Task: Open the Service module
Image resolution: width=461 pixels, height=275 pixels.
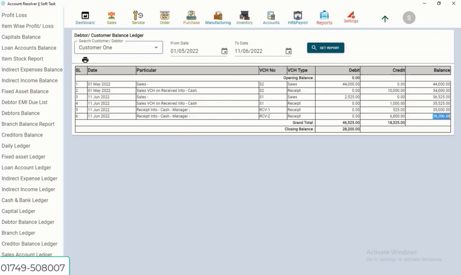Action: click(x=138, y=17)
